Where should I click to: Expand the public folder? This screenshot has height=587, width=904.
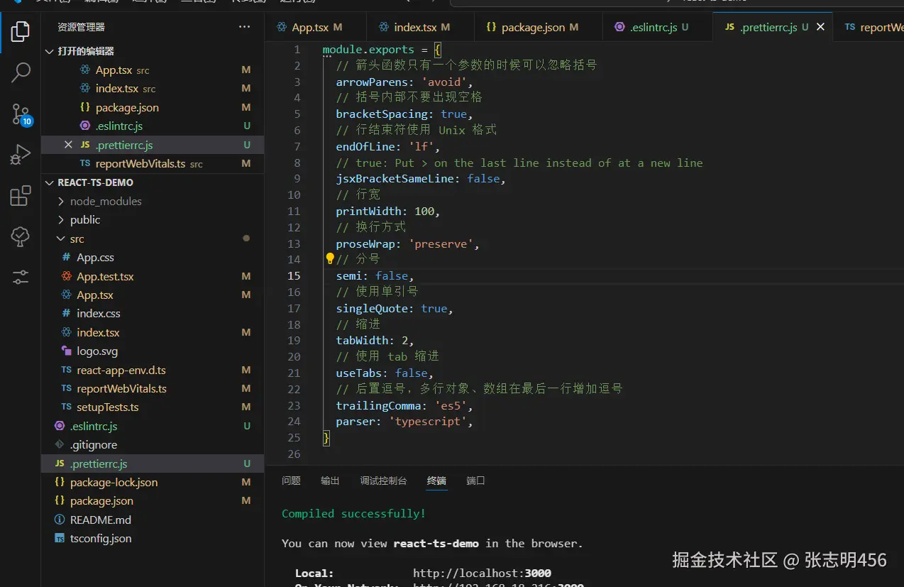[61, 220]
